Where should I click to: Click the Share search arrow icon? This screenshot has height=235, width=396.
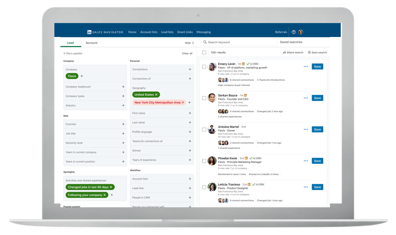click(x=284, y=52)
